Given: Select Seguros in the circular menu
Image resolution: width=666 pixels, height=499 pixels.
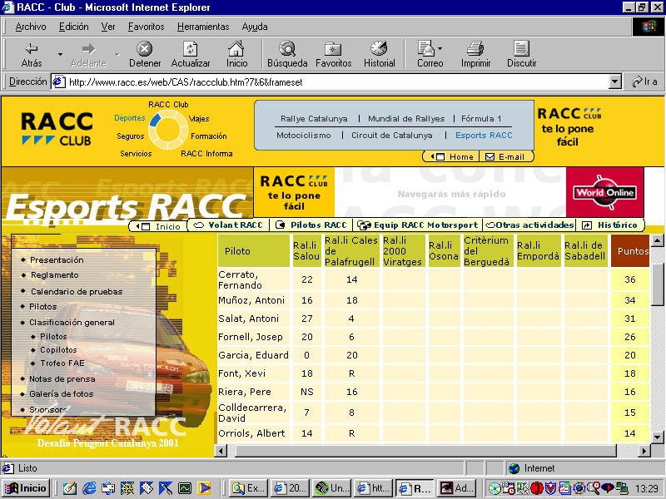Looking at the screenshot, I should click(x=131, y=136).
